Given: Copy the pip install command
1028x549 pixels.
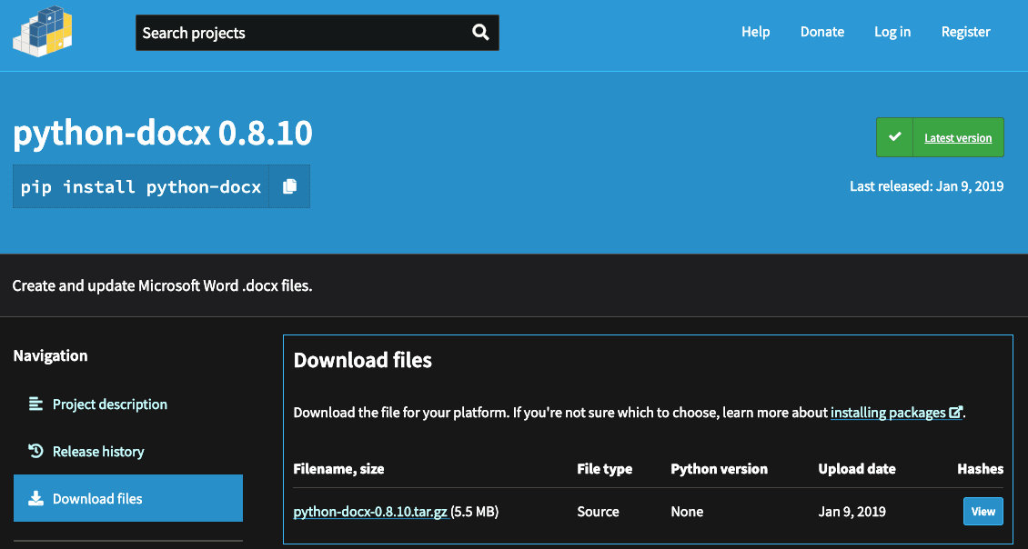Looking at the screenshot, I should pos(289,186).
